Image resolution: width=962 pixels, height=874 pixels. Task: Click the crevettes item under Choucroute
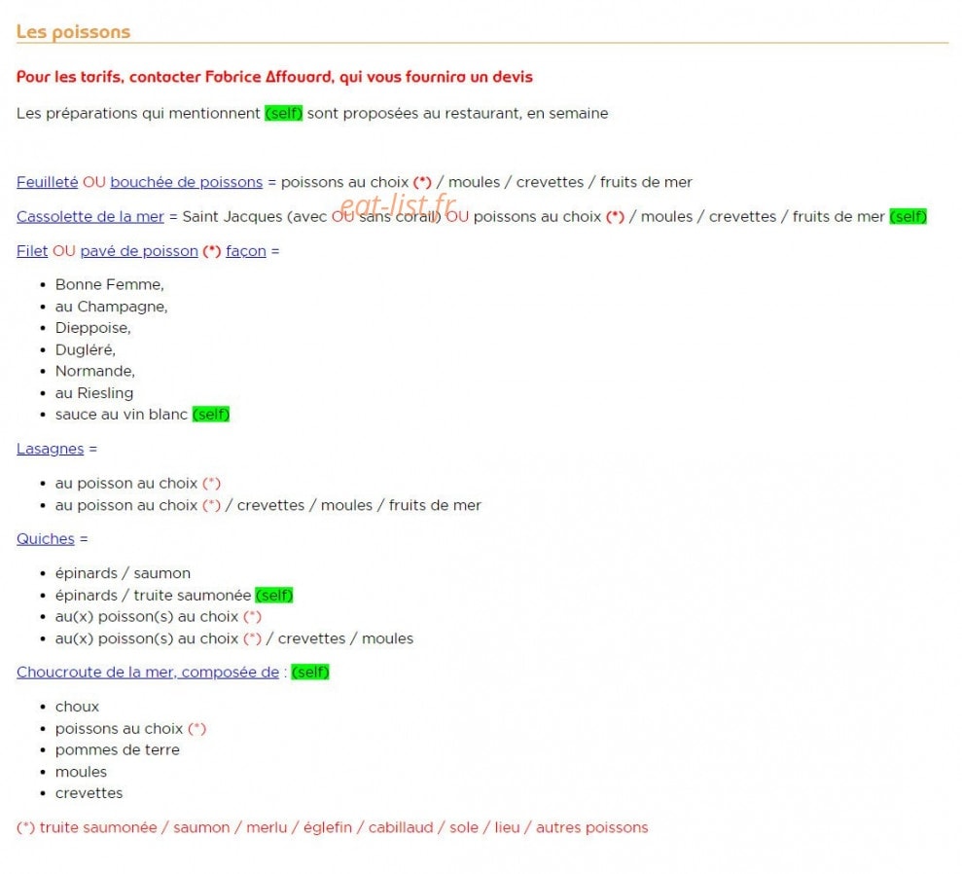(x=89, y=793)
